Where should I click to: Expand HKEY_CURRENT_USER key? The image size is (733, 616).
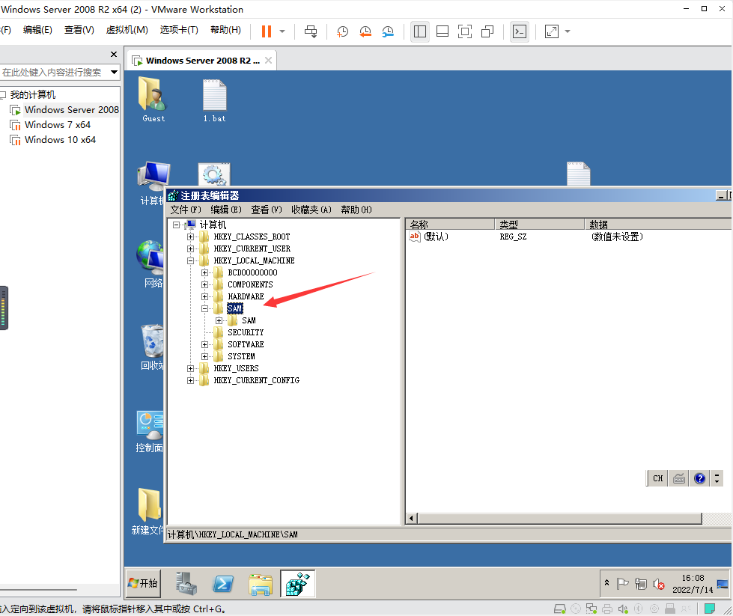point(190,248)
